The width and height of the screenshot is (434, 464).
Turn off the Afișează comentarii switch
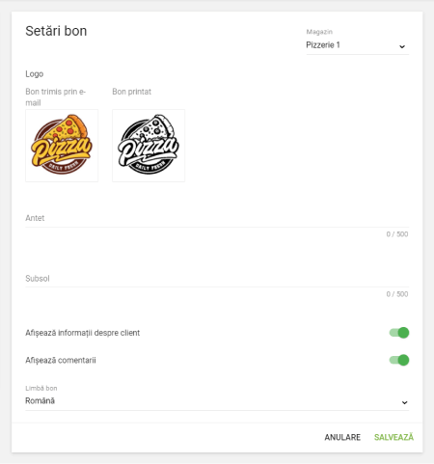[399, 360]
